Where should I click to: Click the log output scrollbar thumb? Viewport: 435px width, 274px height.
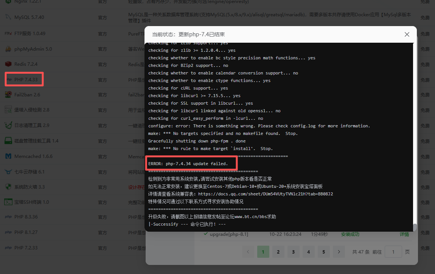pyautogui.click(x=415, y=227)
